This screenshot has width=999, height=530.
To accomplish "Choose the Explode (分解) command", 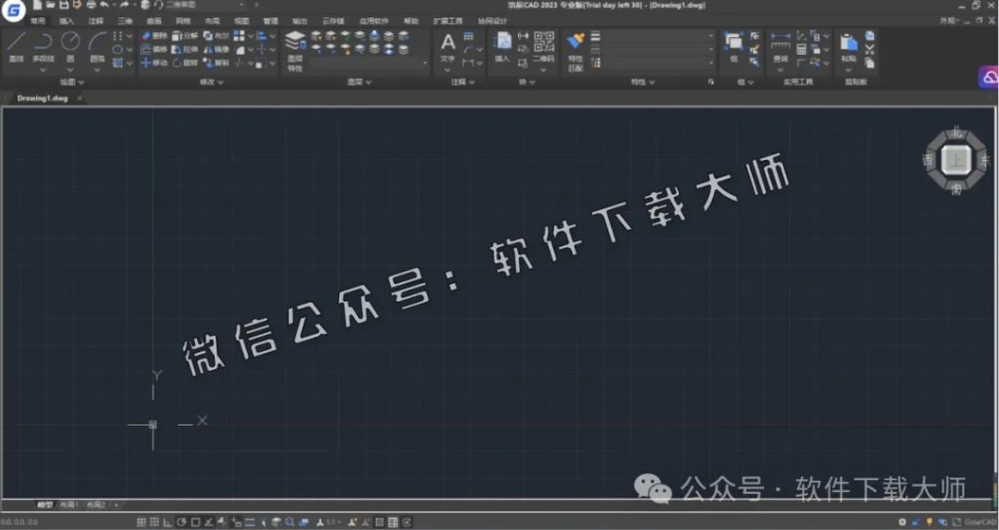I will click(x=184, y=36).
